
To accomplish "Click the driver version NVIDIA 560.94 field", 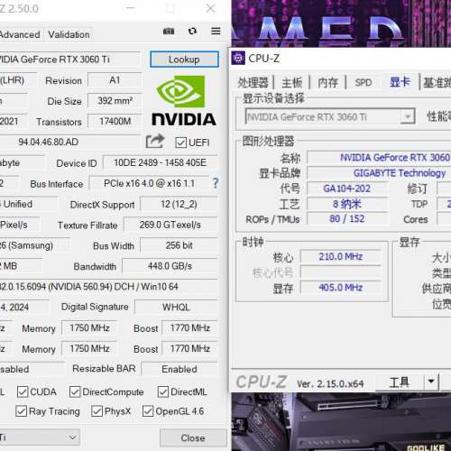I will point(108,286).
